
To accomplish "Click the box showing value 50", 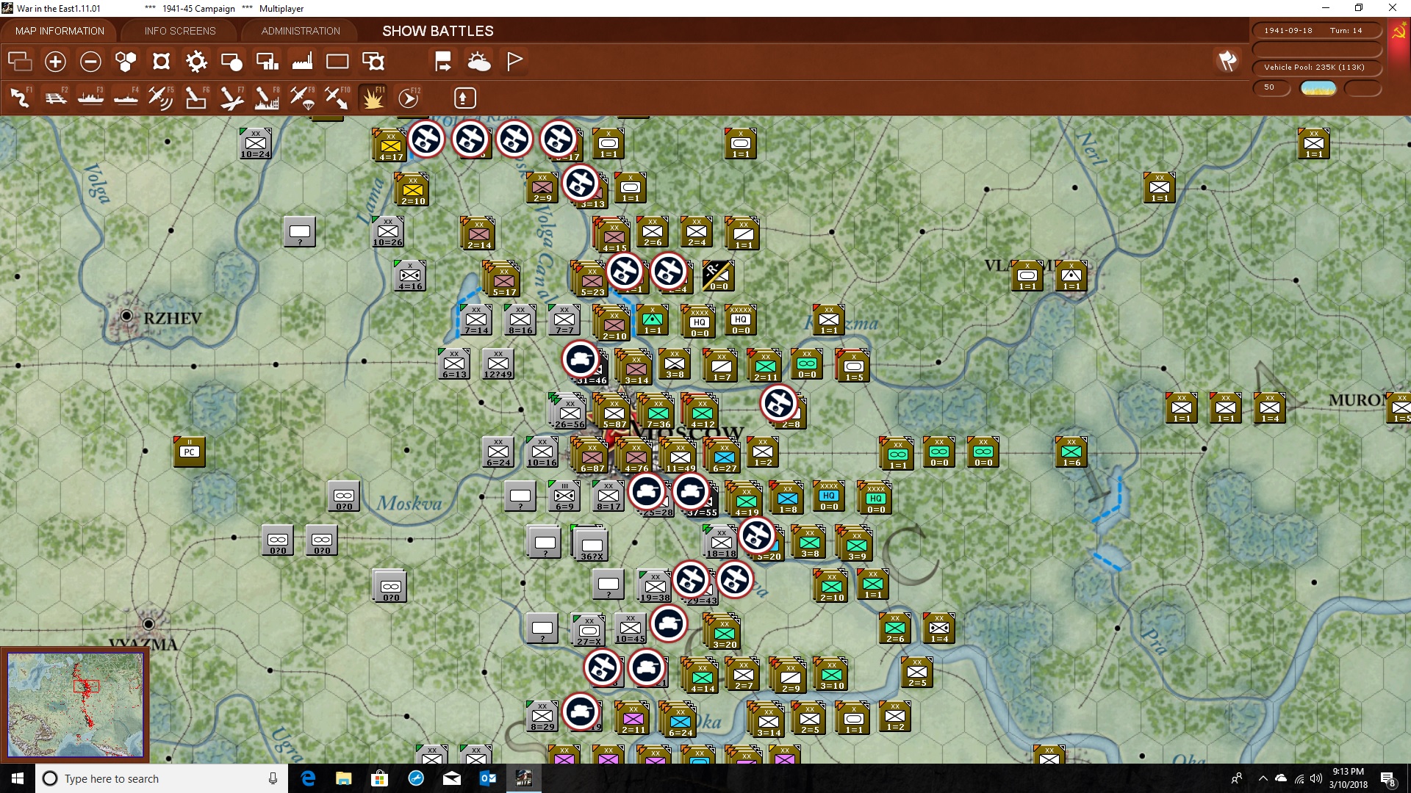I will coord(1271,87).
